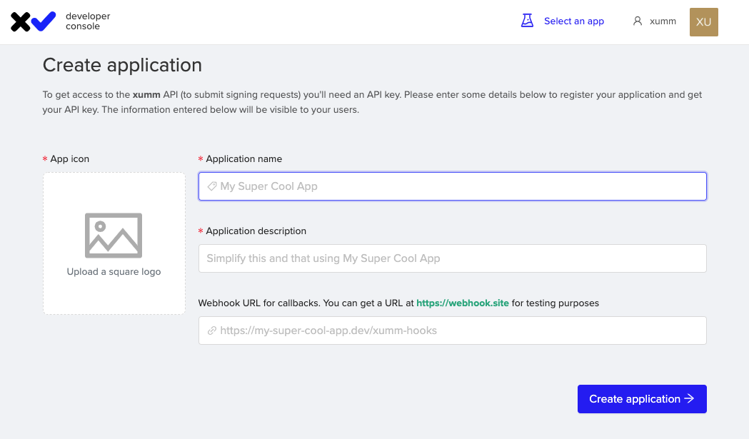749x439 pixels.
Task: Open the https://webhook.site link
Action: 463,303
